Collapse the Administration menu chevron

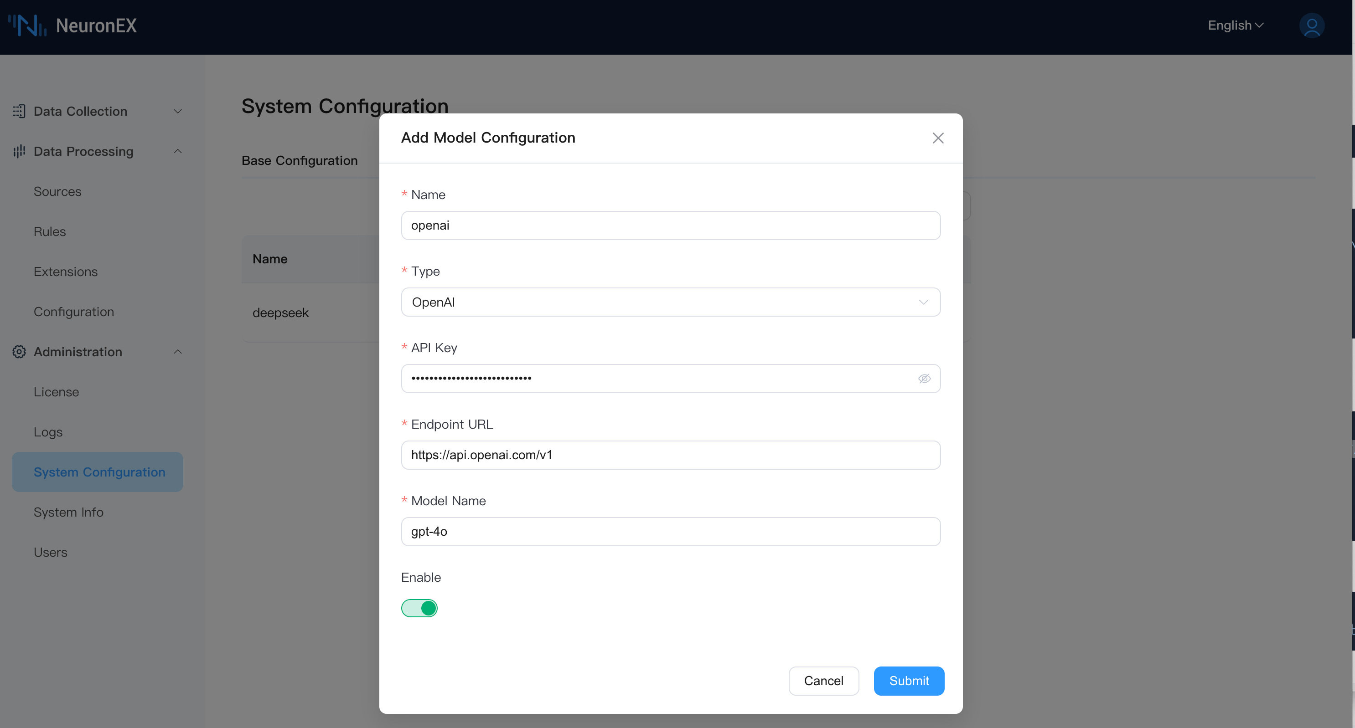[178, 352]
